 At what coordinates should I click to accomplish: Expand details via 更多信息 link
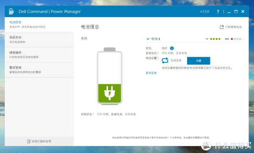coord(151,73)
